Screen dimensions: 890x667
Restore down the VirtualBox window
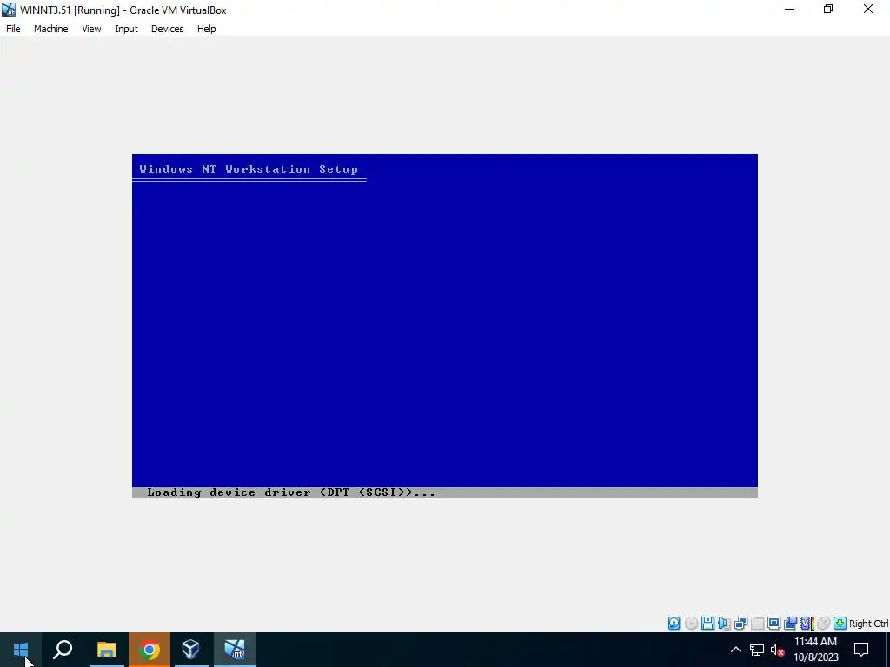click(828, 10)
